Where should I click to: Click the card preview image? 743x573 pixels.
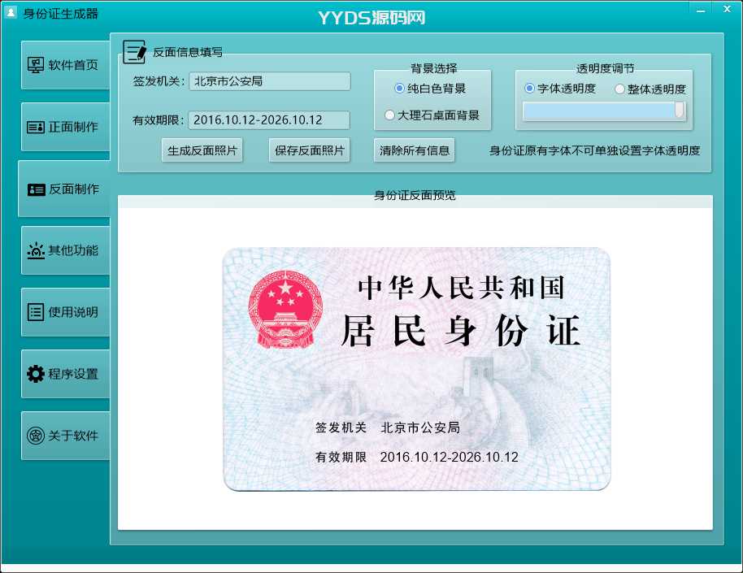[x=416, y=369]
